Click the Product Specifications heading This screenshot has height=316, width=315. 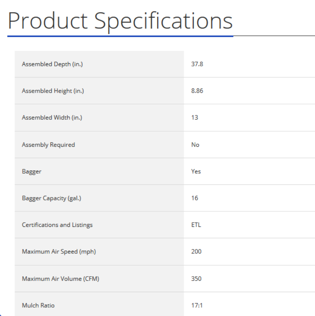pos(120,21)
